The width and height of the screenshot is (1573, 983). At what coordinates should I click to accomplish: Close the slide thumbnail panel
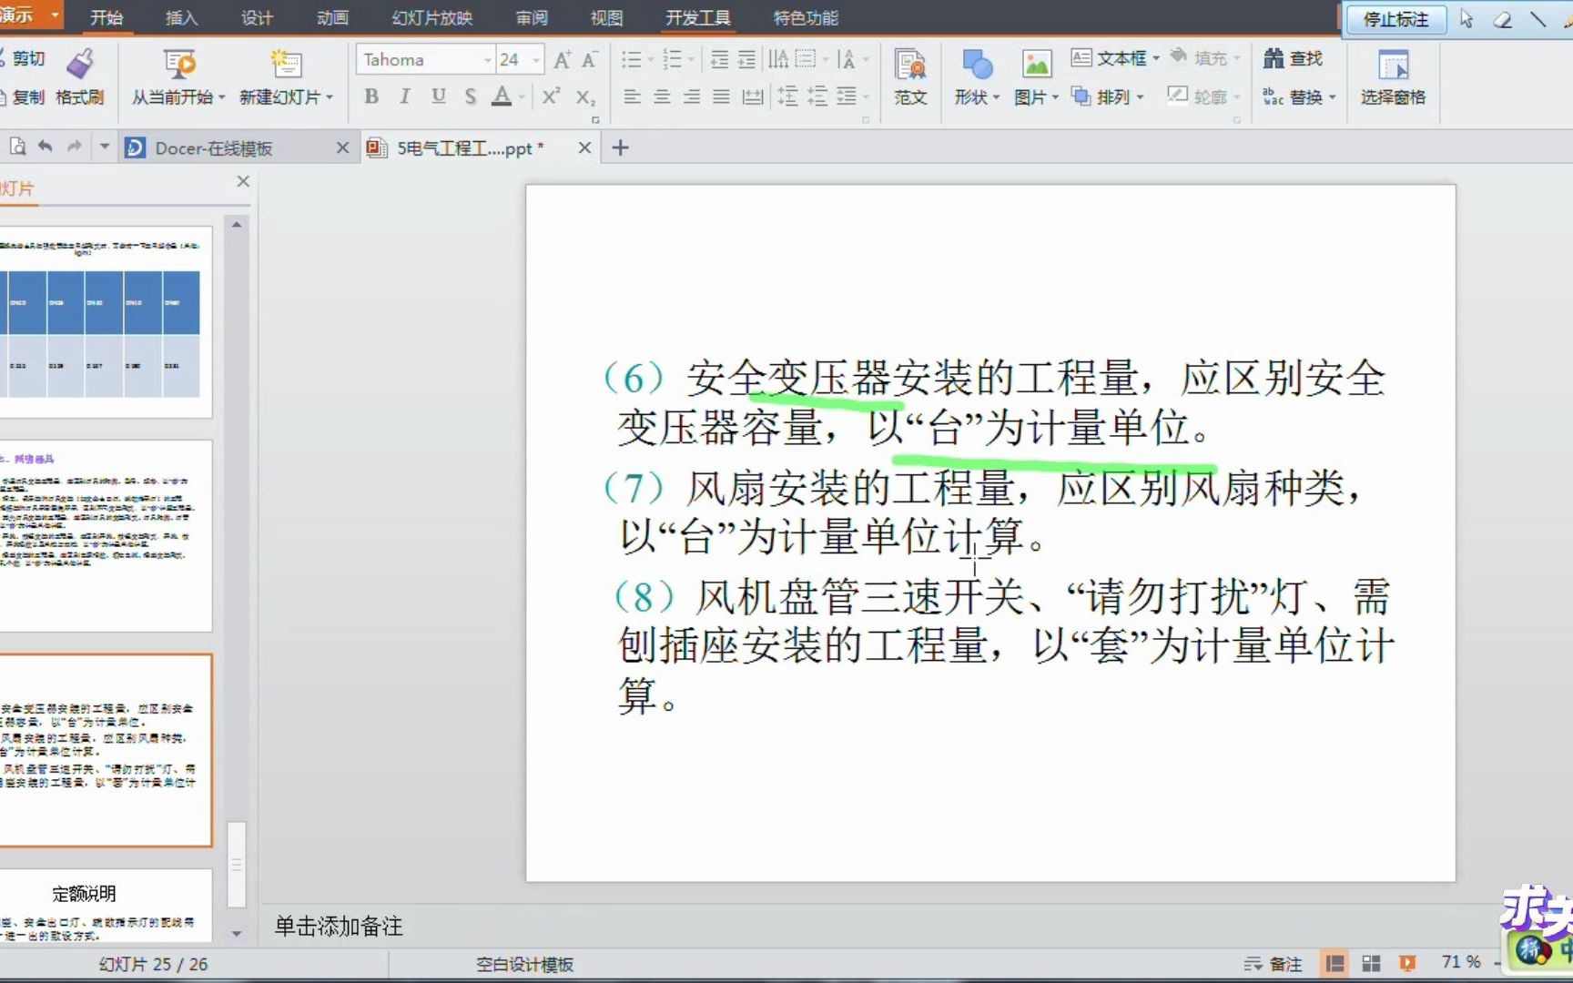243,181
